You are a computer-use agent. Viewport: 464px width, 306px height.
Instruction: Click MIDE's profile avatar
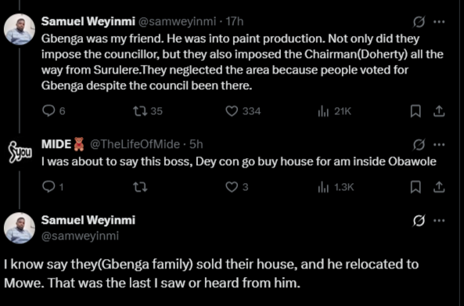point(20,153)
